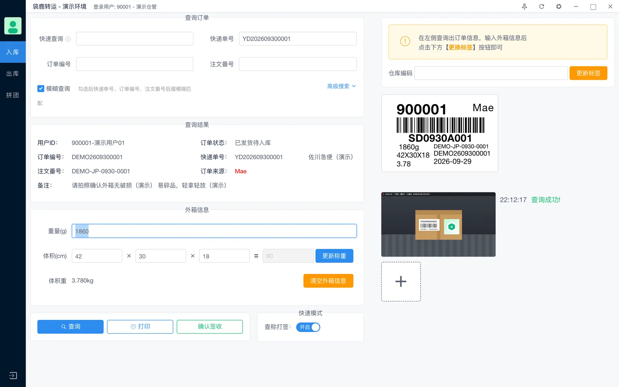
Task: Click the 注文番号 input field
Action: (x=298, y=64)
